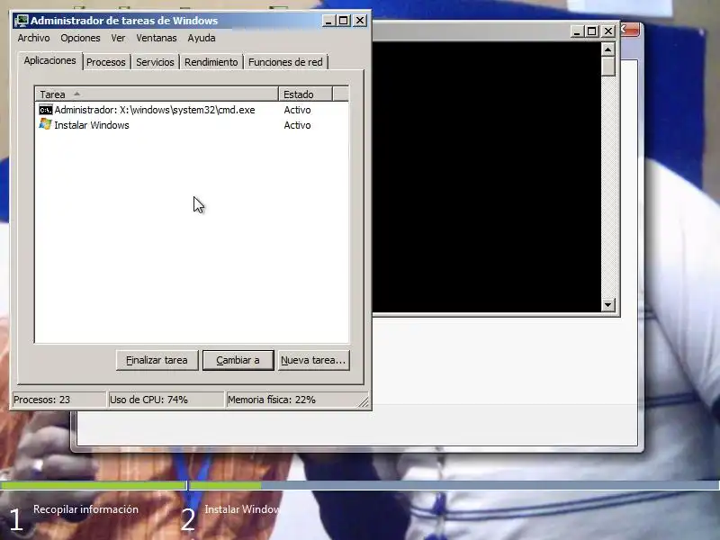Switch to the Funciones de red tab
Image resolution: width=720 pixels, height=540 pixels.
(x=285, y=62)
